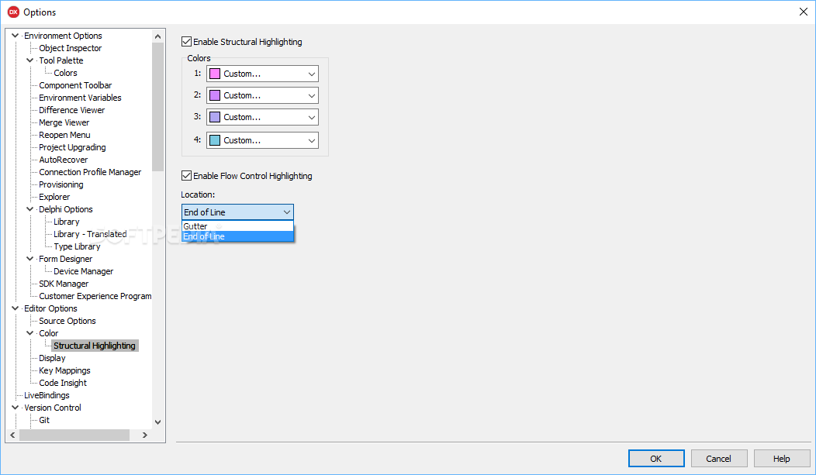The height and width of the screenshot is (475, 816).
Task: Select Type Library tree item
Action: [x=77, y=247]
